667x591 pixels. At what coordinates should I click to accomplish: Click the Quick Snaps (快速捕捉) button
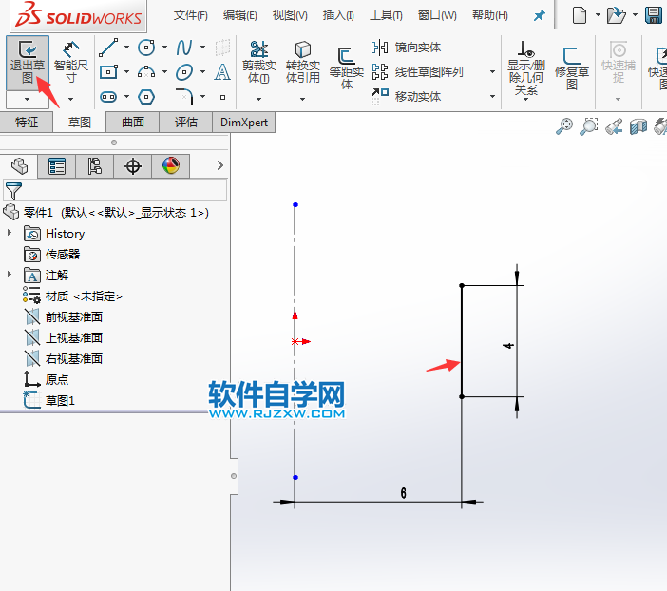coord(619,62)
